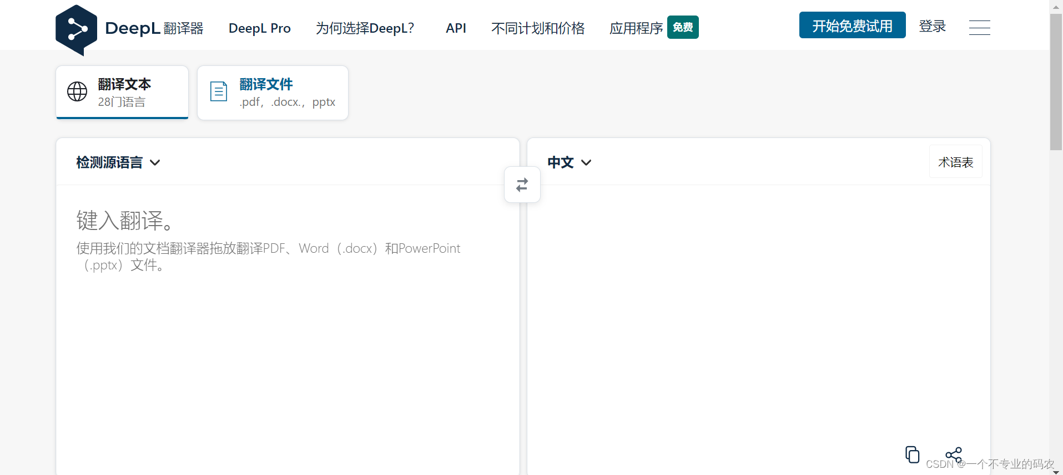Open the hamburger menu icon
The image size is (1063, 475).
click(979, 28)
